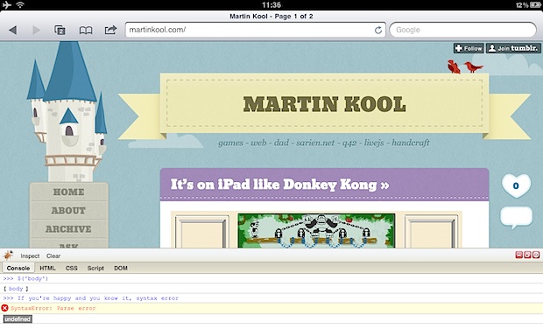Follow the 'web' link
The image size is (543, 329).
click(258, 143)
